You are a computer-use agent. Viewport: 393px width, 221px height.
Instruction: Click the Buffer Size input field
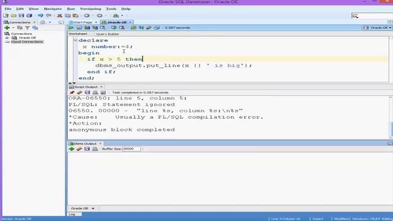[x=131, y=149]
